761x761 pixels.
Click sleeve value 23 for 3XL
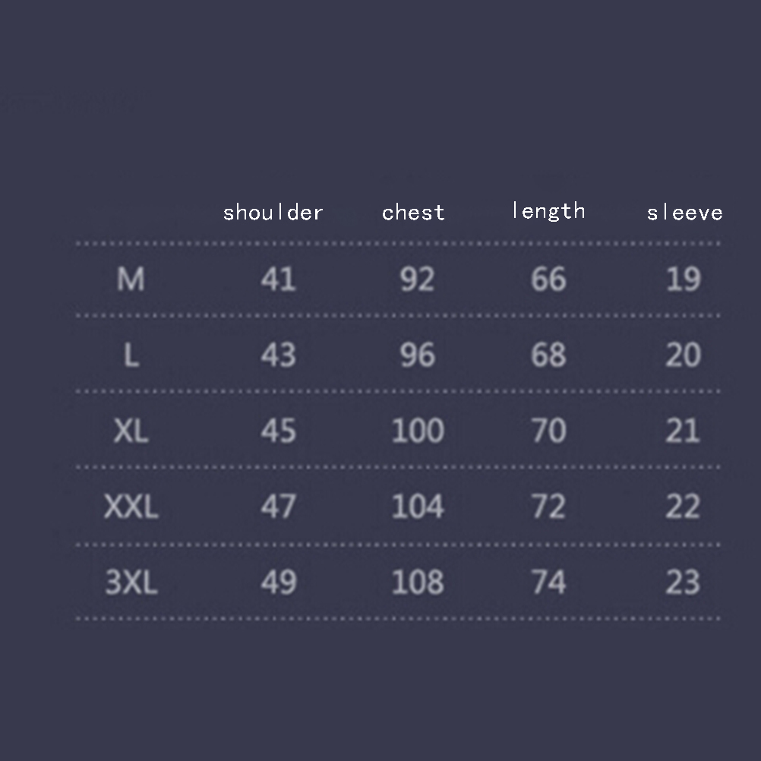pos(682,583)
